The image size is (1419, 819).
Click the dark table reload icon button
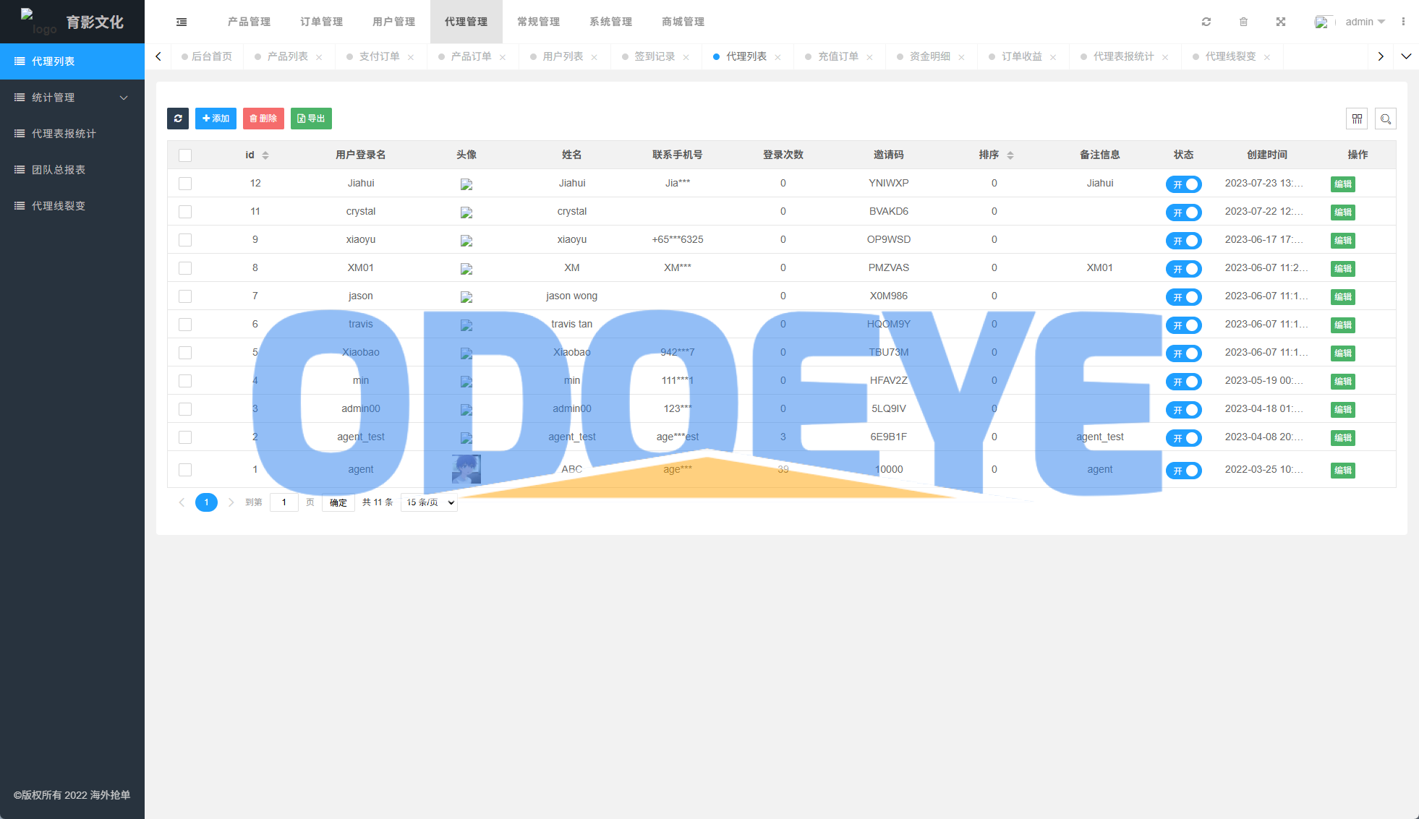pyautogui.click(x=178, y=119)
